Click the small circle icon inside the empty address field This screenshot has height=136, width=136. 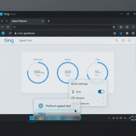coord(15,27)
